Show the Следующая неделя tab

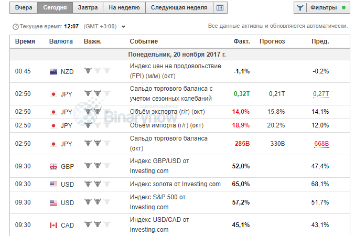179,8
